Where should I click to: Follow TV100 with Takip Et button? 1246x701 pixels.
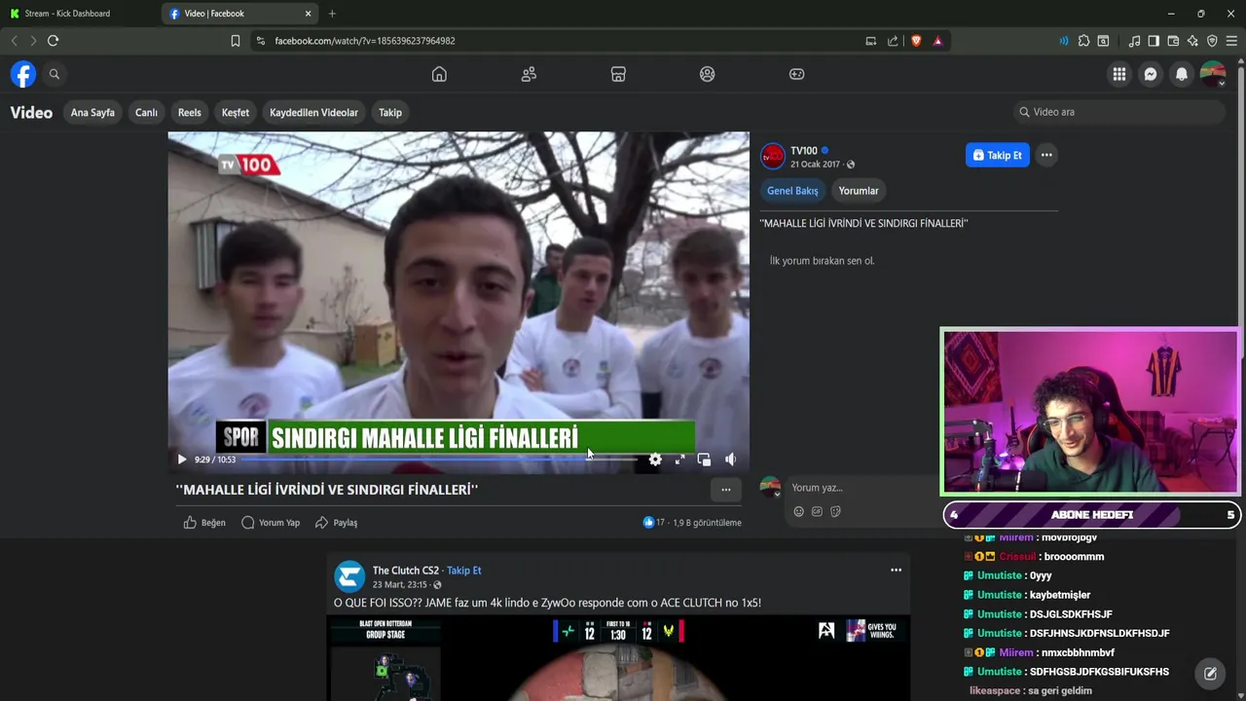[998, 155]
